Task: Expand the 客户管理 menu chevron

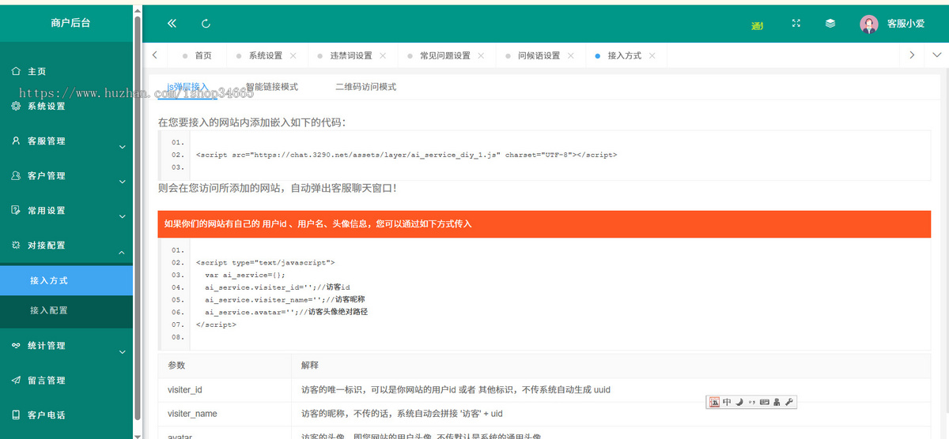Action: point(122,182)
